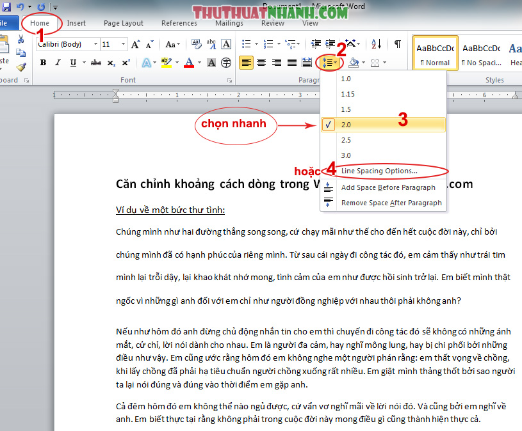522x431 pixels.
Task: Click Remove Space After Paragraph
Action: tap(383, 203)
